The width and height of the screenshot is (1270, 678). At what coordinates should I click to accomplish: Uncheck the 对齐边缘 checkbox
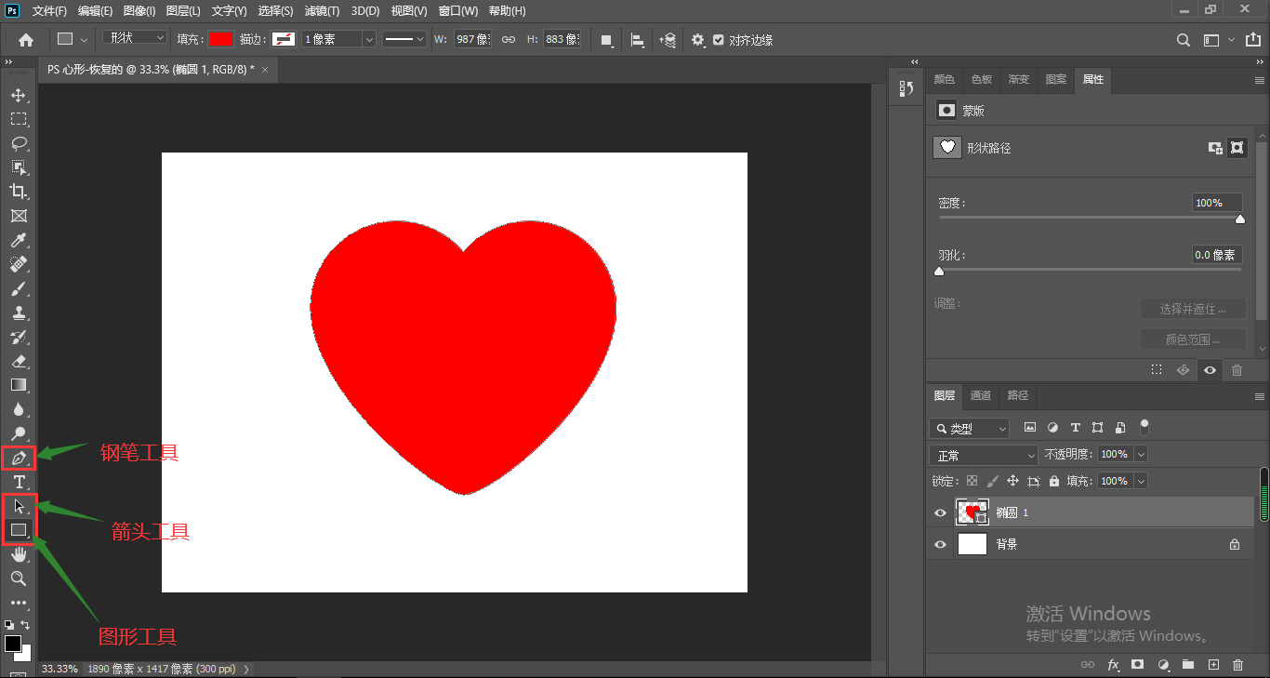tap(718, 40)
